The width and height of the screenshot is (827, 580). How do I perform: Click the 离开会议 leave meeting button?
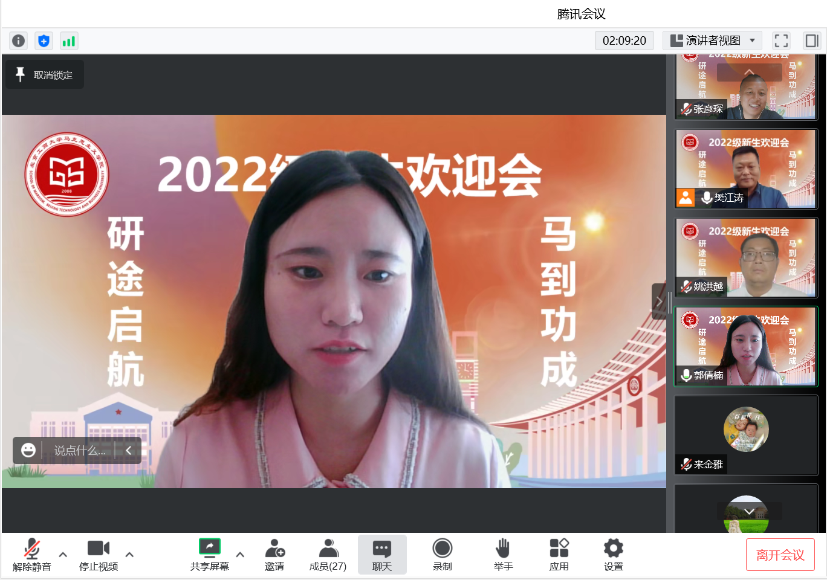click(780, 555)
